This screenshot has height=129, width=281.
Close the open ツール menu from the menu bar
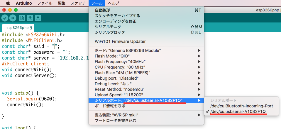97,3
